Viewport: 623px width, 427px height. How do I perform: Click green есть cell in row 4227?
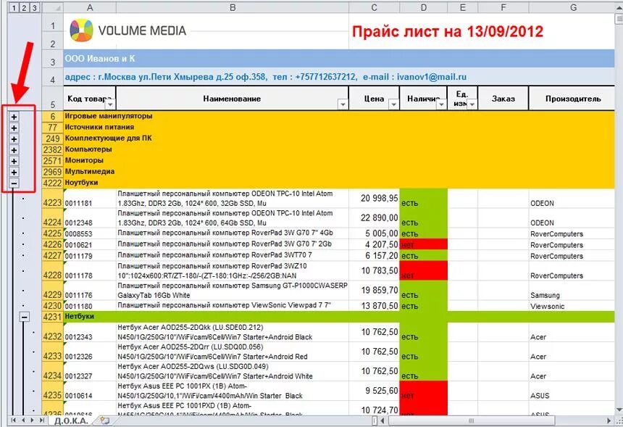(x=423, y=256)
